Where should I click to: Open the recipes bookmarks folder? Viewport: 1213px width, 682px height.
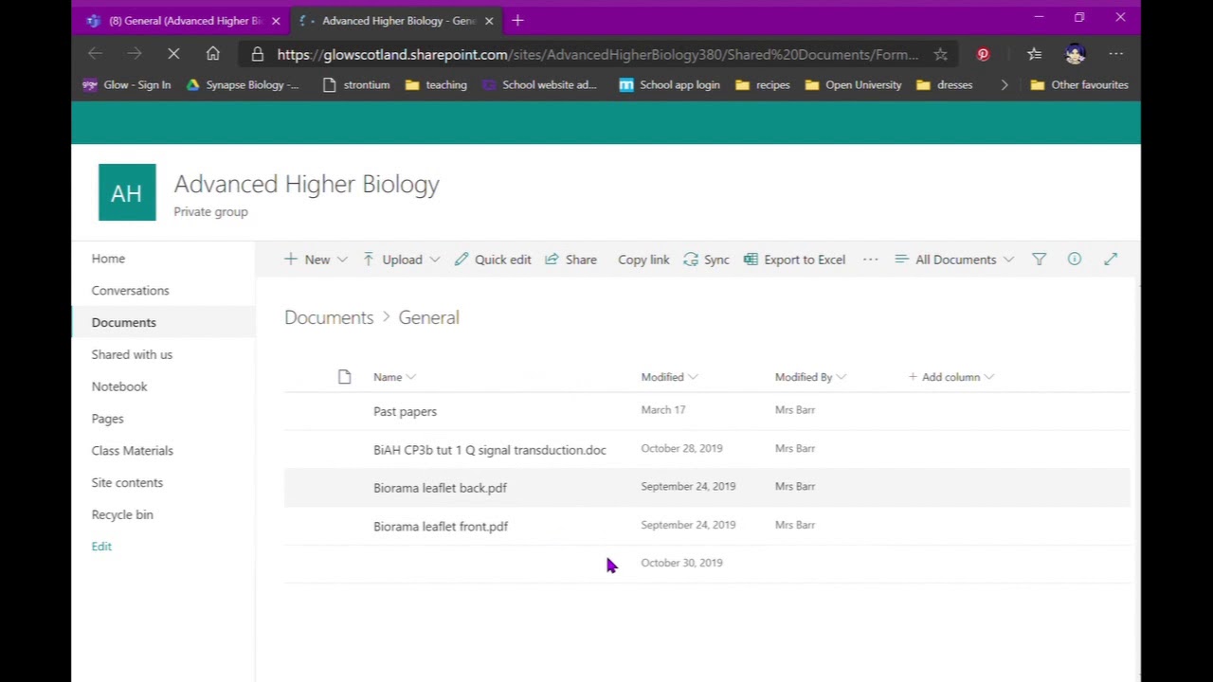click(x=762, y=84)
